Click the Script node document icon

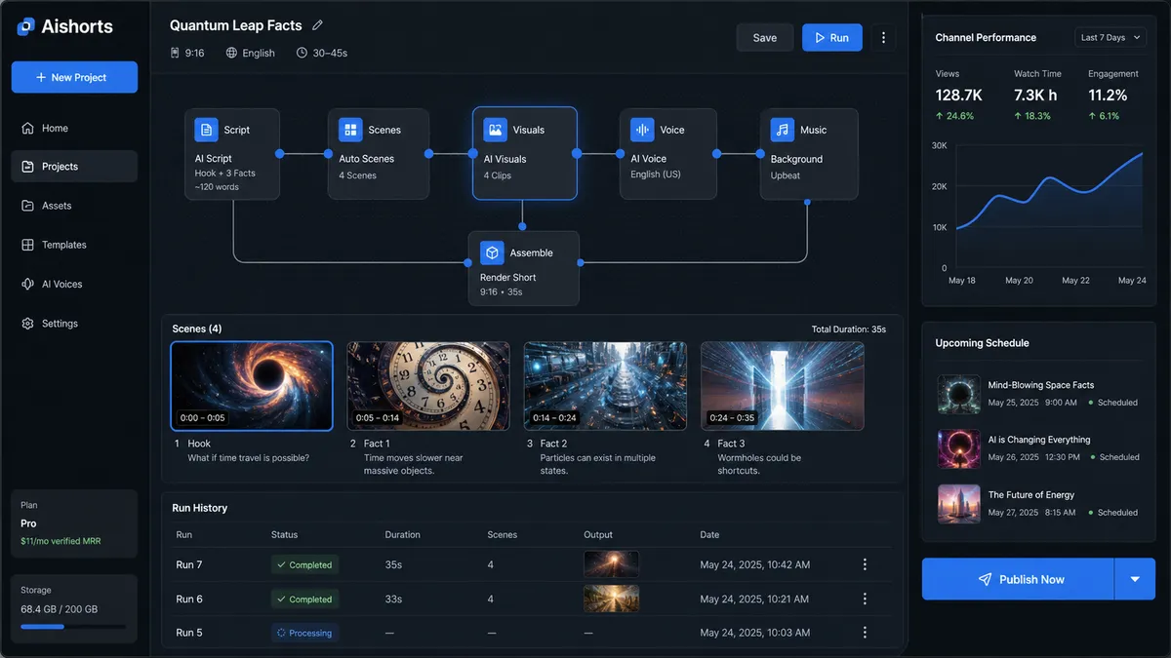[x=206, y=130]
